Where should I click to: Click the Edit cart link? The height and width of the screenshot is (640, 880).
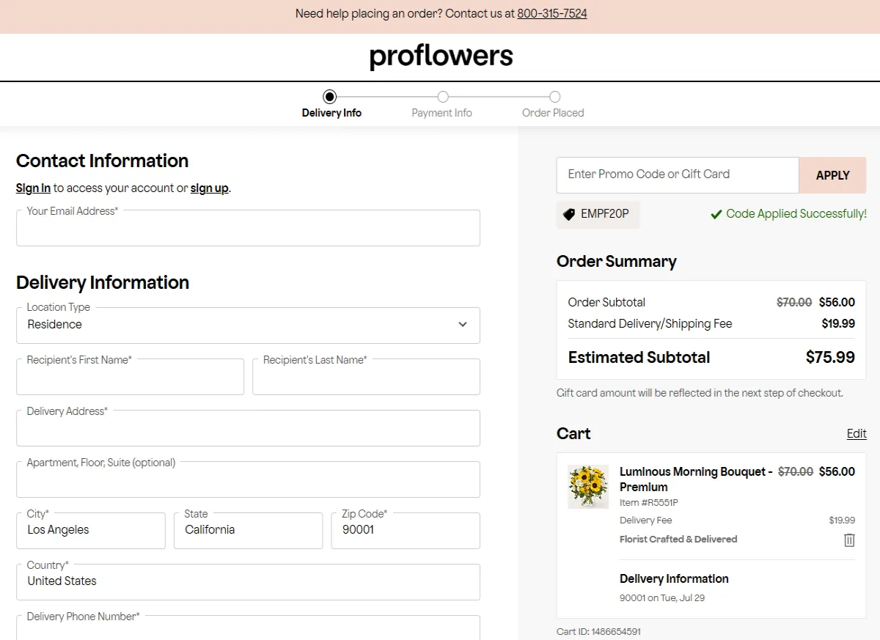point(857,433)
